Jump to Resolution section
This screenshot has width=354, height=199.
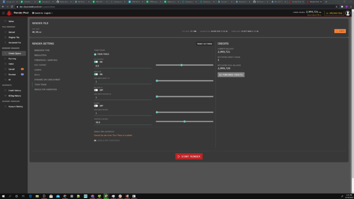click(x=40, y=55)
